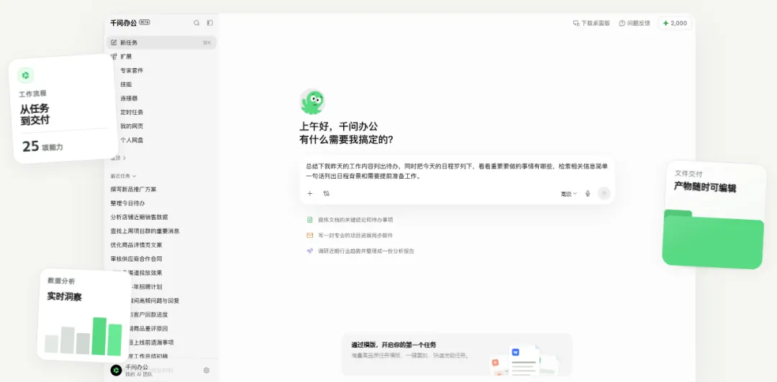Click the BETA badge next to title
The image size is (777, 382).
tap(144, 22)
